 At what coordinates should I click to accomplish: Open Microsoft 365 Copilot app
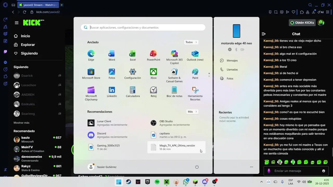tap(174, 57)
